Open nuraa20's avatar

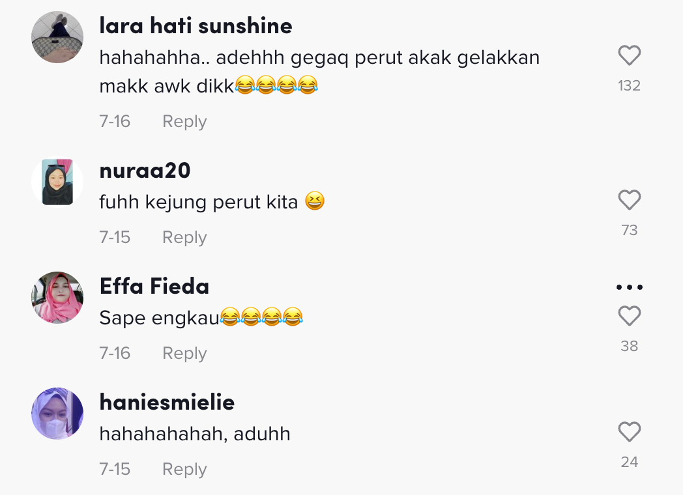(57, 182)
